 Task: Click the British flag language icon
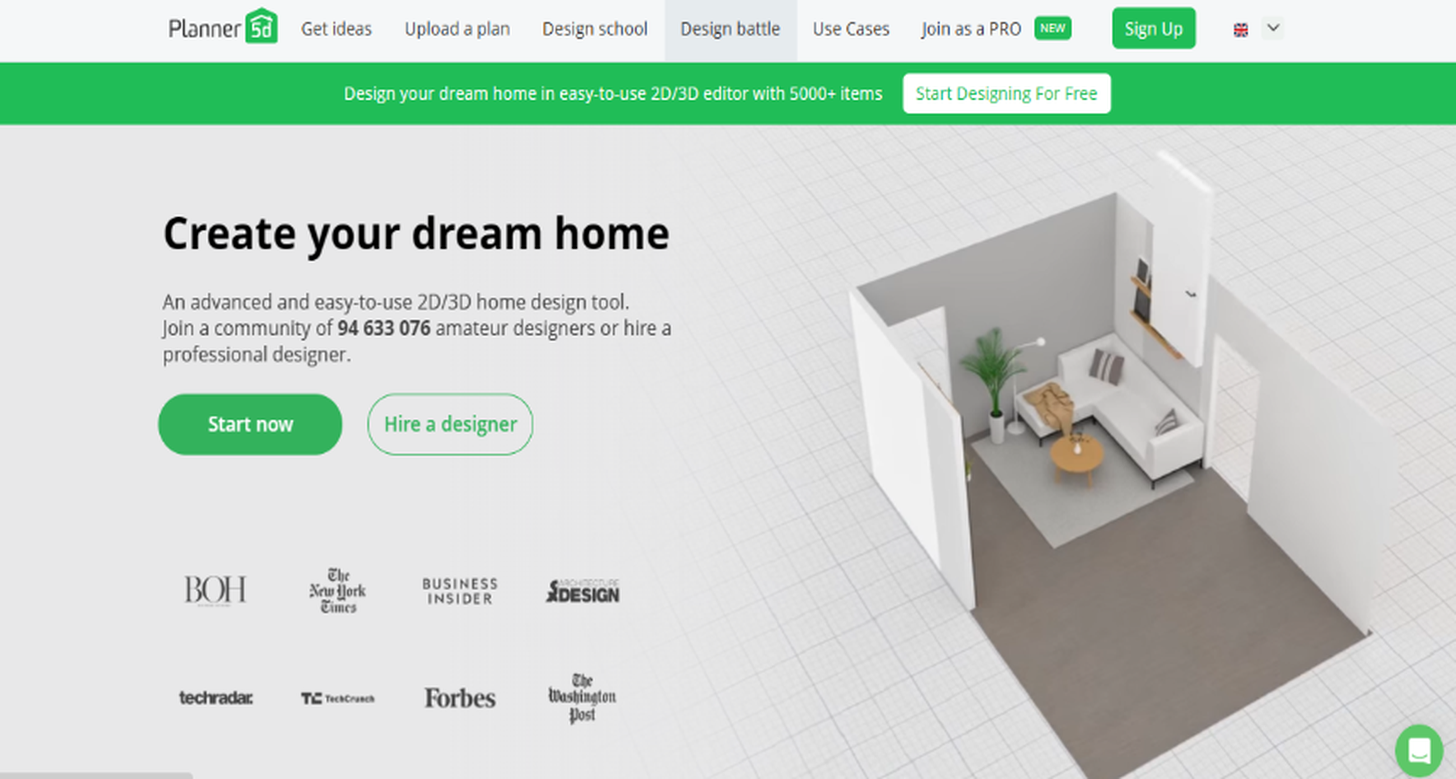pyautogui.click(x=1242, y=29)
